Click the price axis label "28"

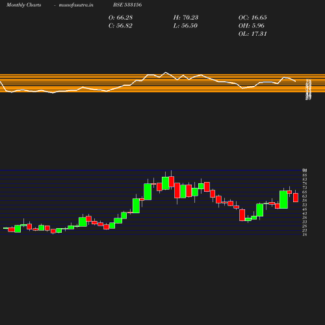(305, 226)
